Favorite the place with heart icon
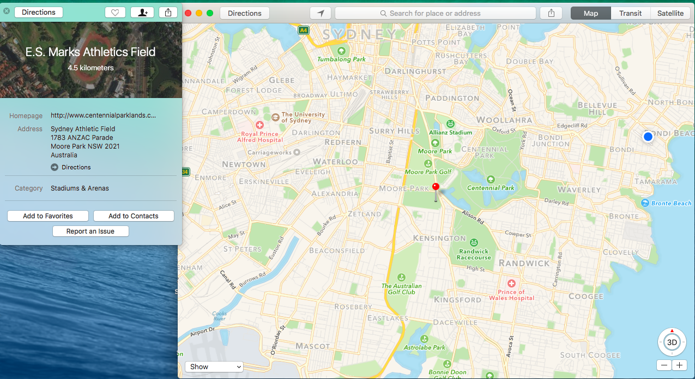The image size is (695, 379). (x=115, y=13)
